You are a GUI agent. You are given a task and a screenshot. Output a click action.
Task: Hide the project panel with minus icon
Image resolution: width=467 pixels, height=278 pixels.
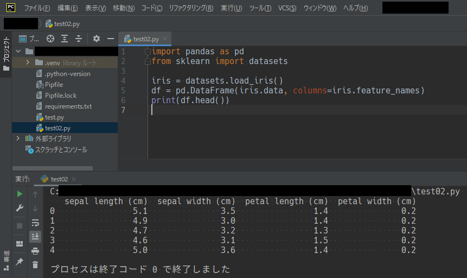coord(111,39)
